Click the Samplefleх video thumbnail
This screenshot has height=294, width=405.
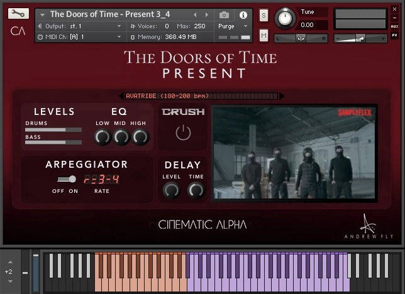pyautogui.click(x=294, y=153)
